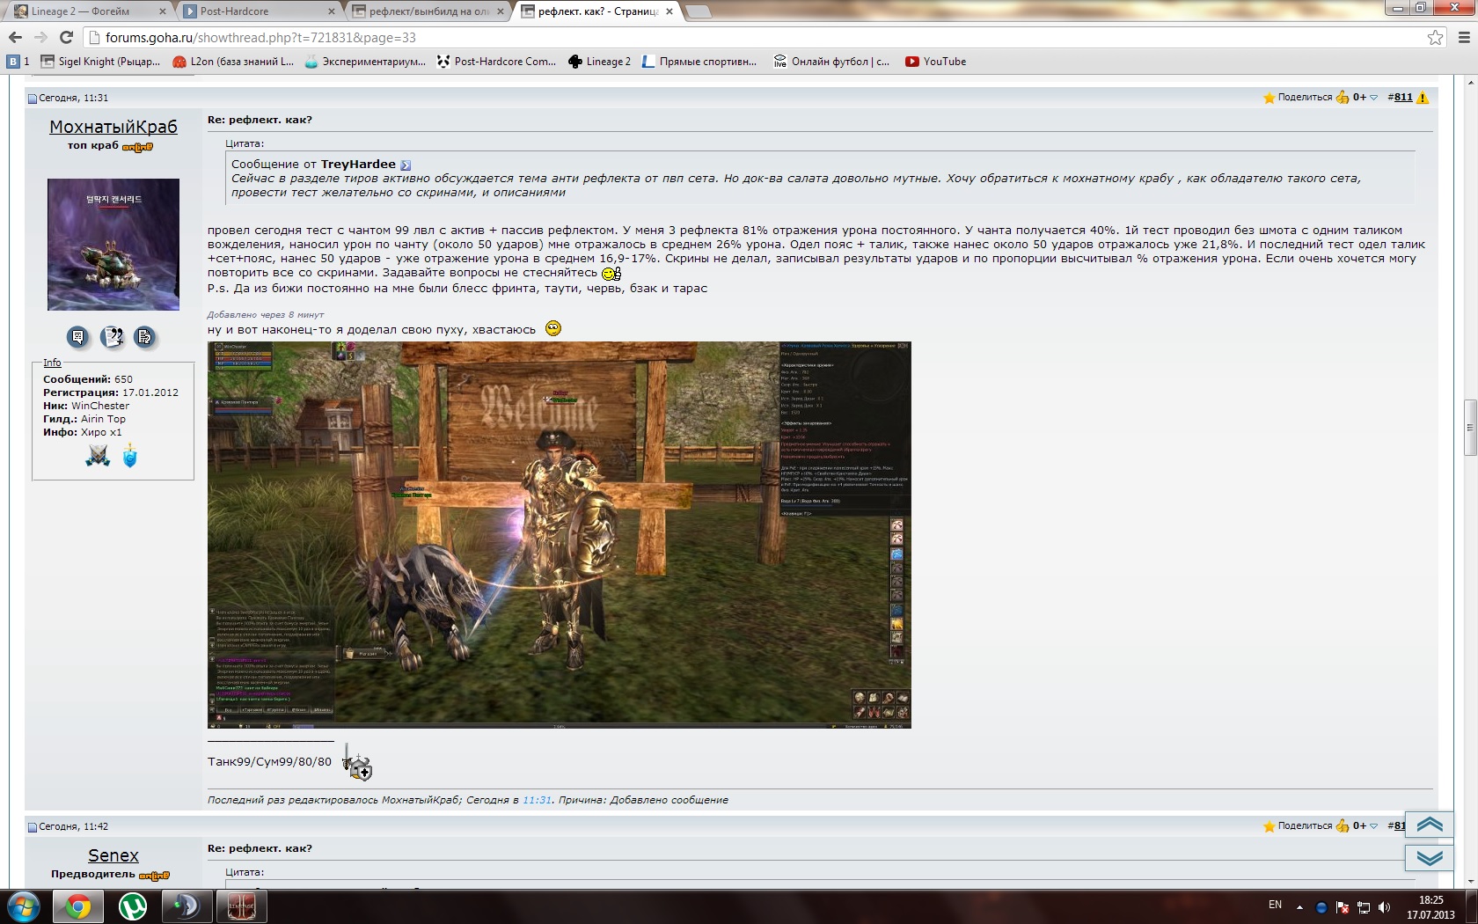Open uTorrent from the taskbar
This screenshot has width=1478, height=924.
[x=133, y=906]
